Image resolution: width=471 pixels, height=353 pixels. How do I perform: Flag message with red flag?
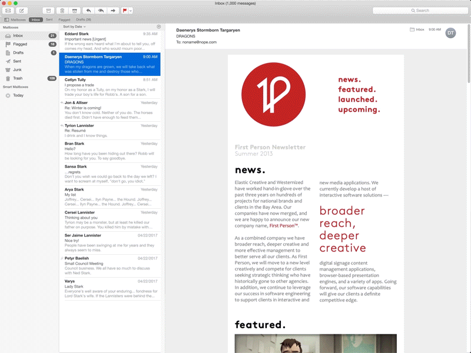tap(124, 11)
